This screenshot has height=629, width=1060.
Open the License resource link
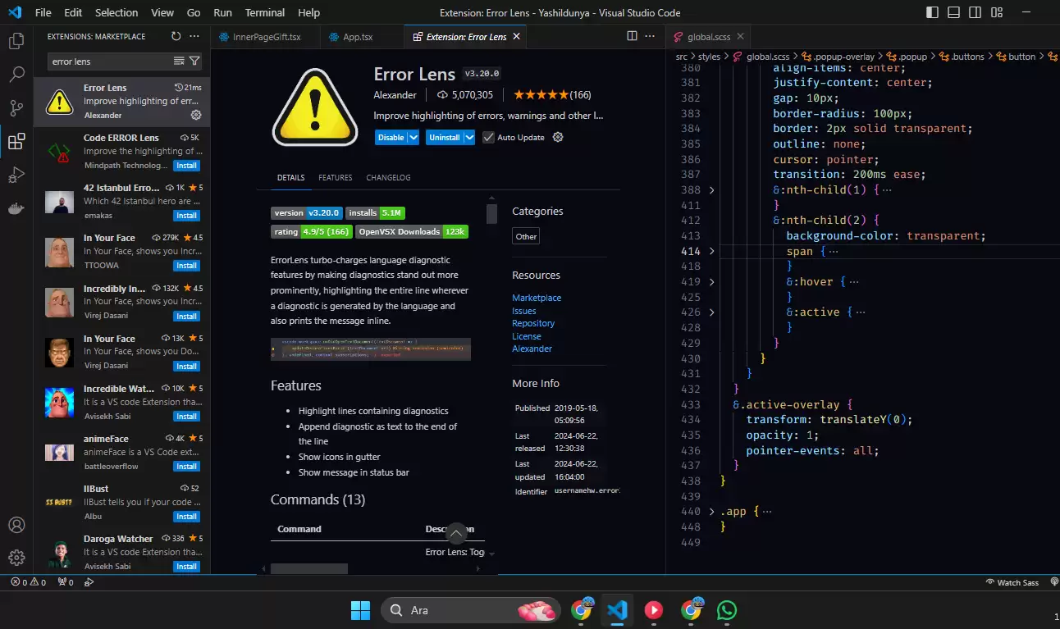[x=527, y=336]
